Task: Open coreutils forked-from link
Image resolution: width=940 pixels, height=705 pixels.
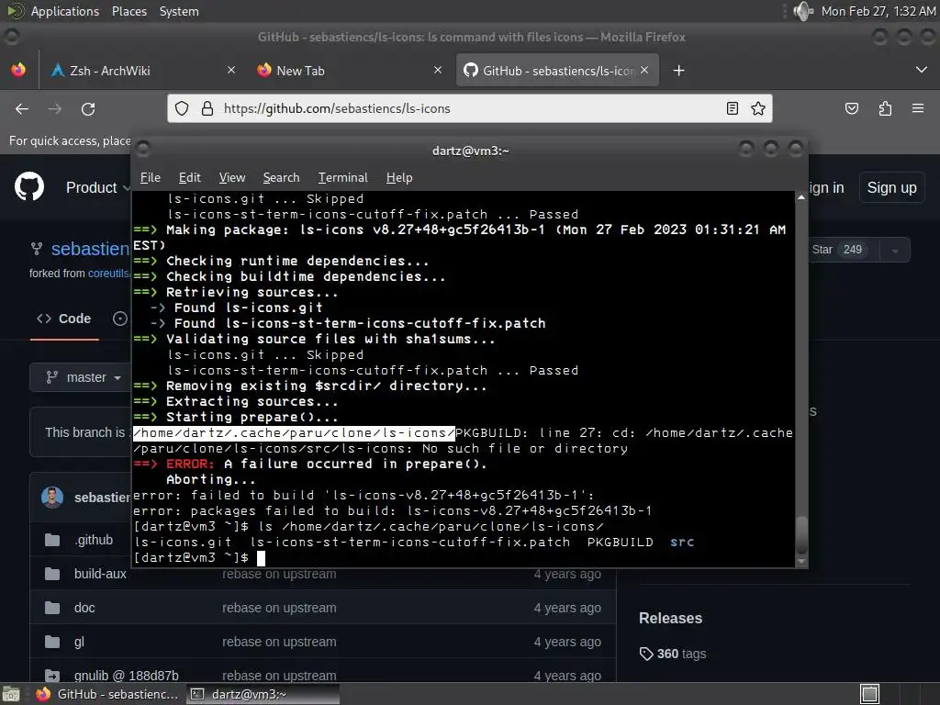Action: tap(108, 274)
